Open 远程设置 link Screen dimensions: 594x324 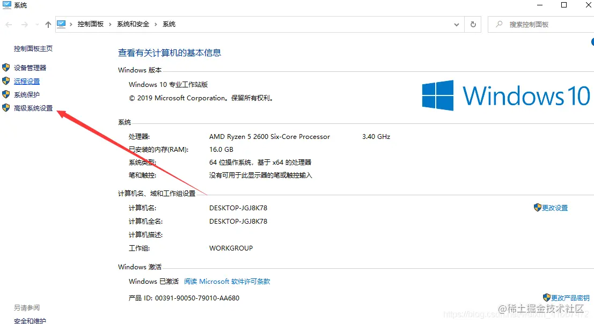(27, 82)
